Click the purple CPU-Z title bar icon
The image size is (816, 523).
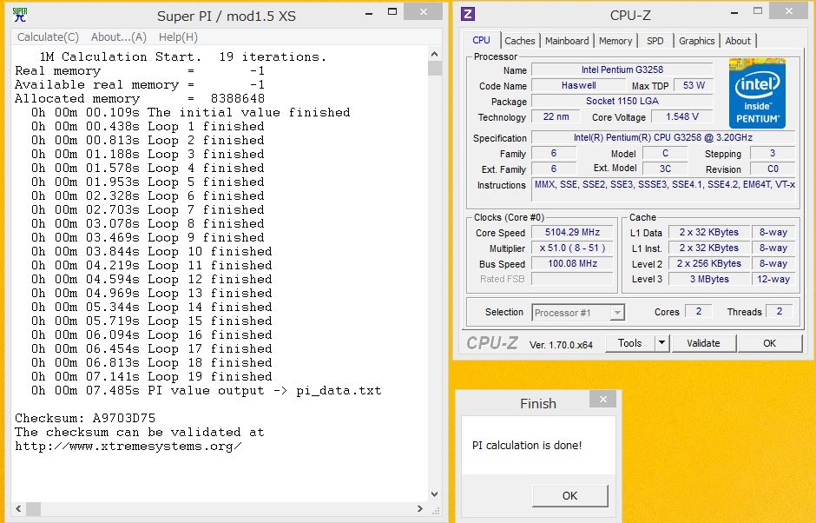click(468, 13)
